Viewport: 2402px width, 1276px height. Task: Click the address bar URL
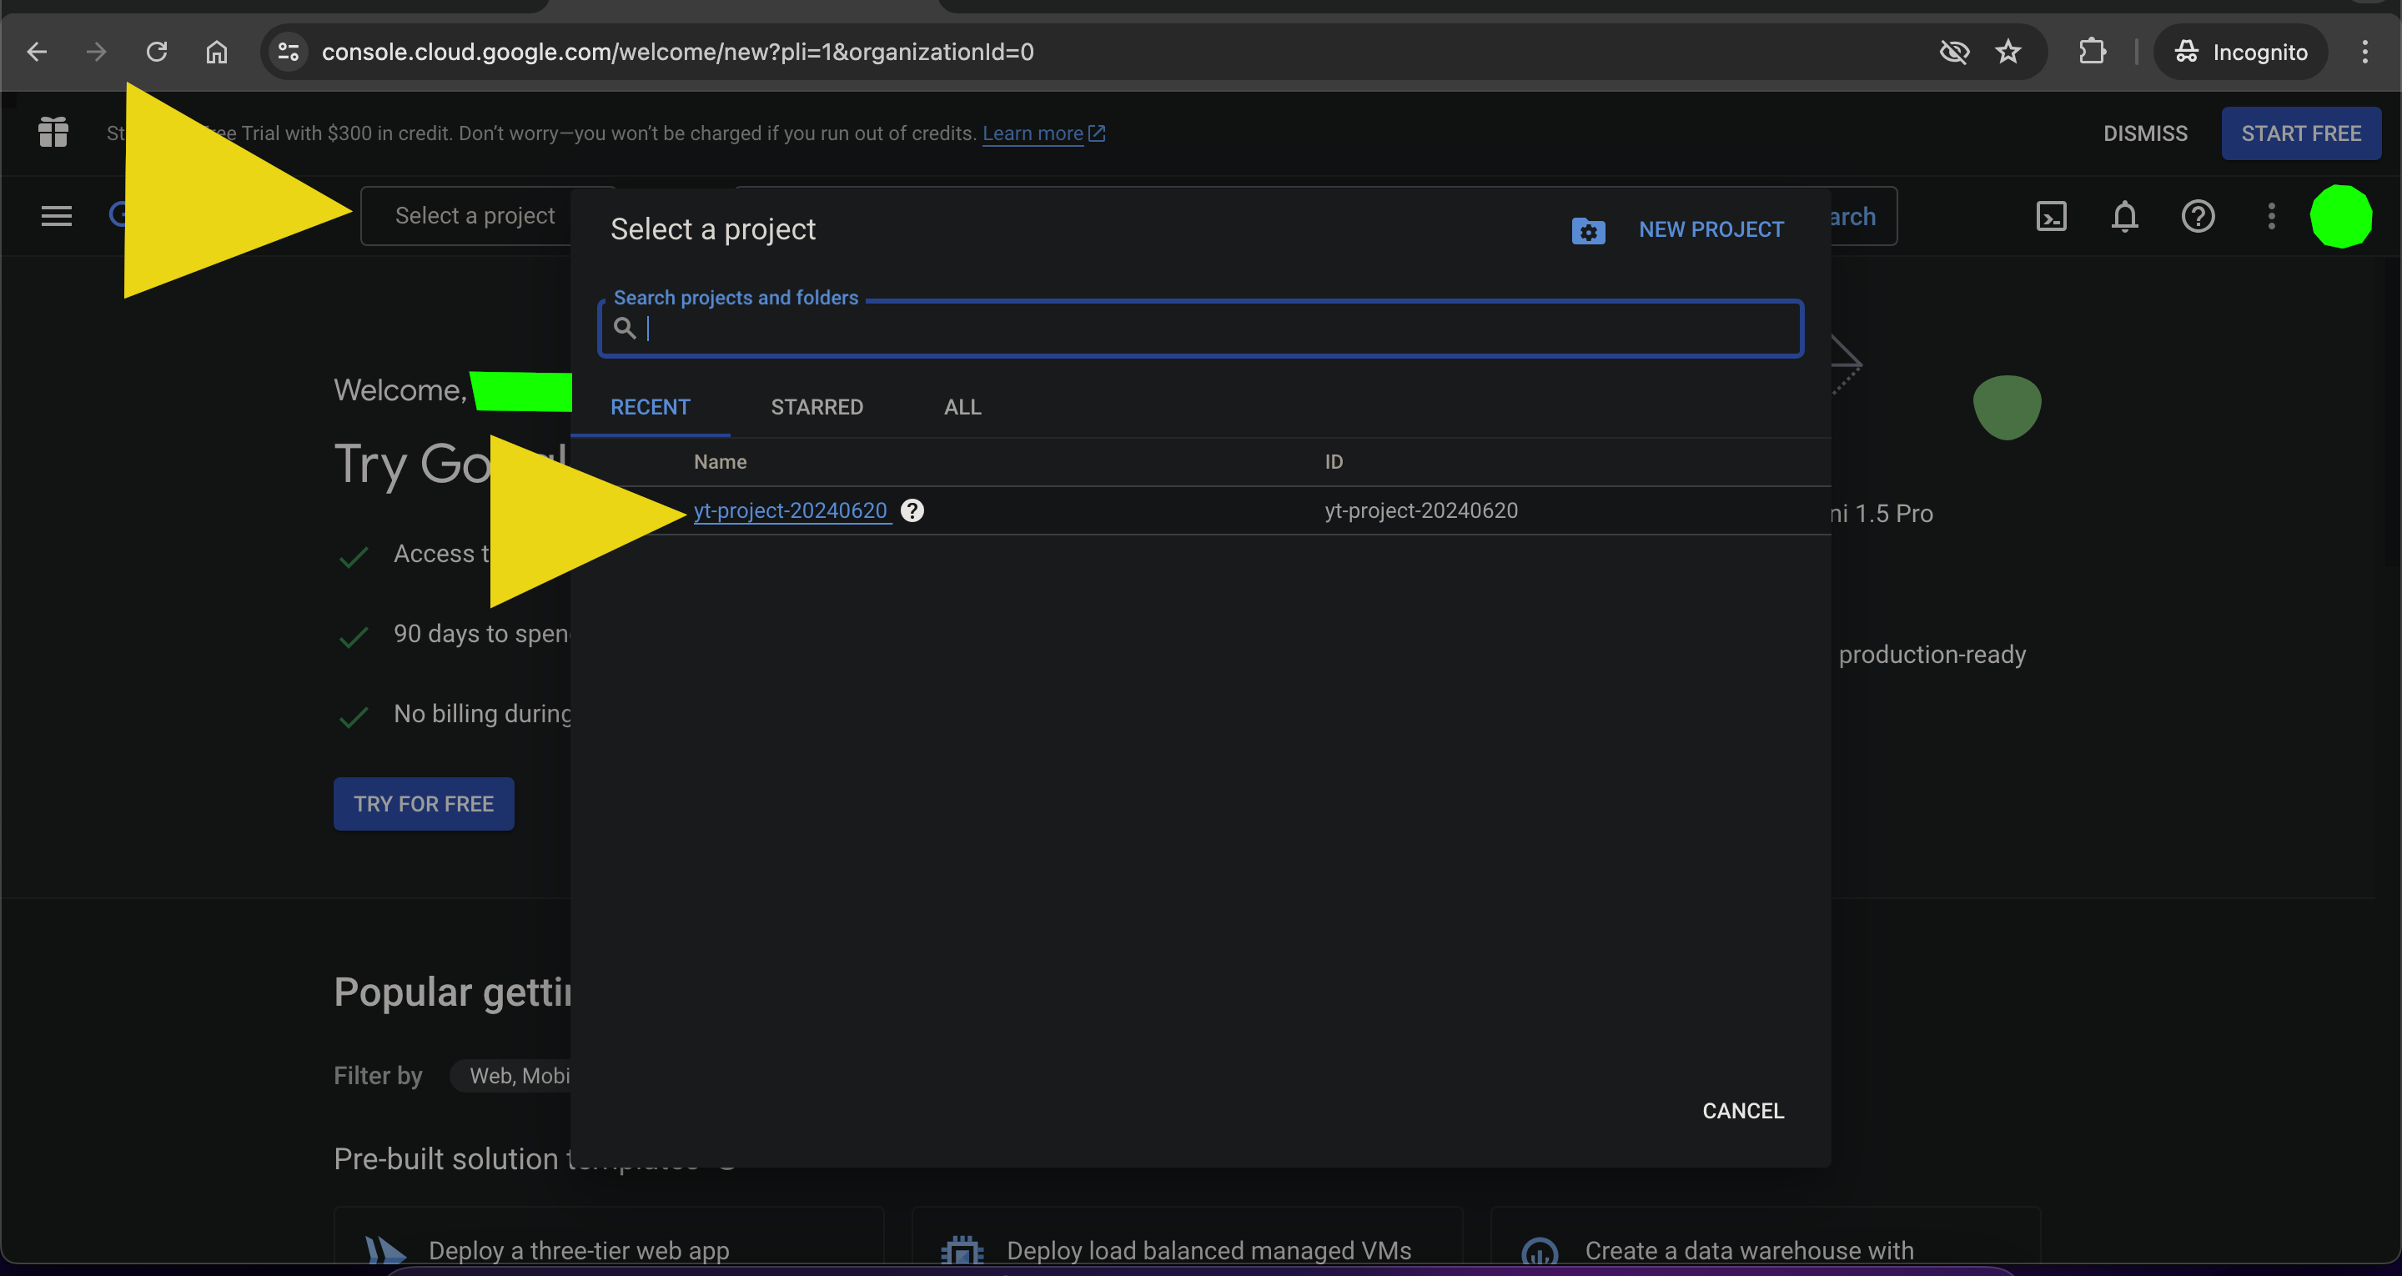[678, 53]
